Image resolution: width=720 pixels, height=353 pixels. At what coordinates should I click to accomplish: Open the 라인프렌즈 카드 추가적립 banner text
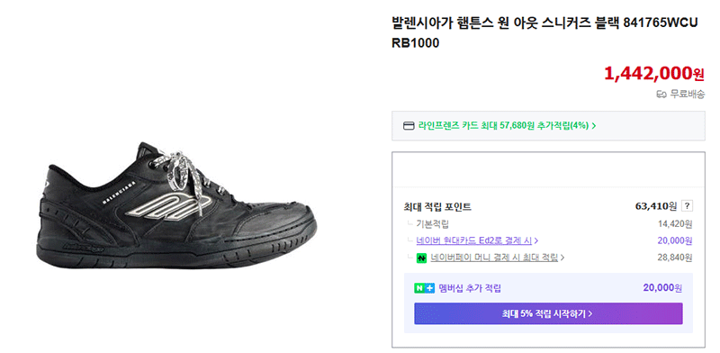point(503,126)
